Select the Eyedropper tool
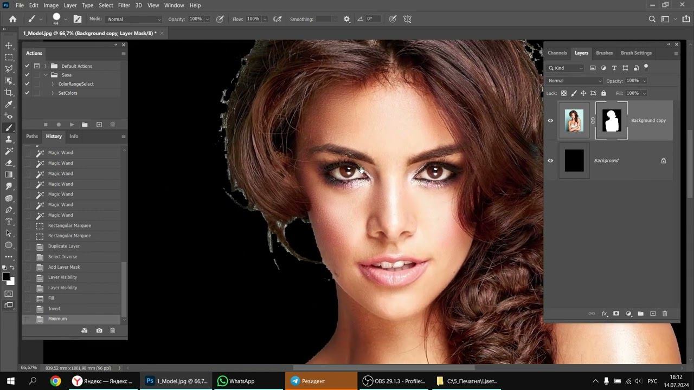This screenshot has width=694, height=390. [x=9, y=105]
